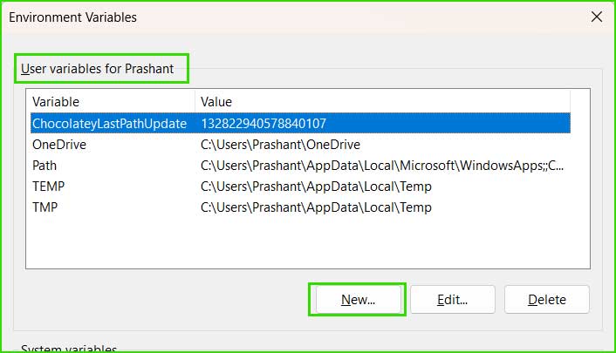Click the WindowsApps path value
The image size is (616, 353).
pyautogui.click(x=382, y=166)
